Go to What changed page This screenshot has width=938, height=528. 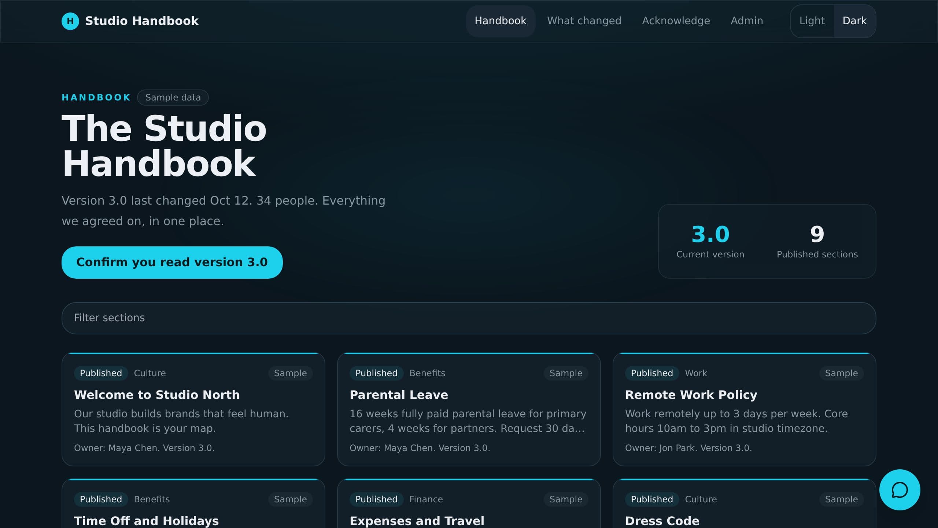[x=584, y=21]
